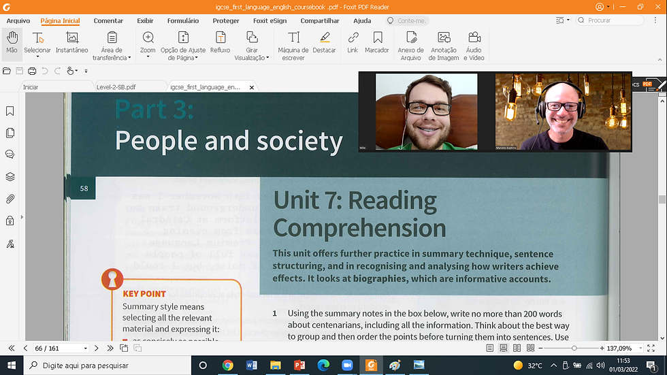Click the zoom slider in status bar
The height and width of the screenshot is (375, 667).
coord(574,348)
